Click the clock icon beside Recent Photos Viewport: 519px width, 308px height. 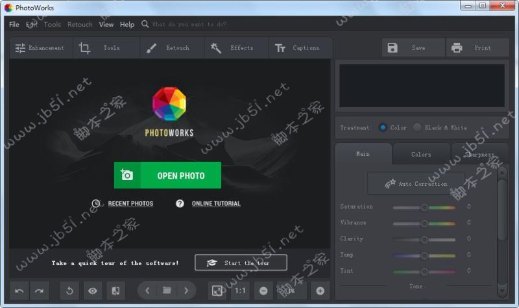(x=95, y=203)
